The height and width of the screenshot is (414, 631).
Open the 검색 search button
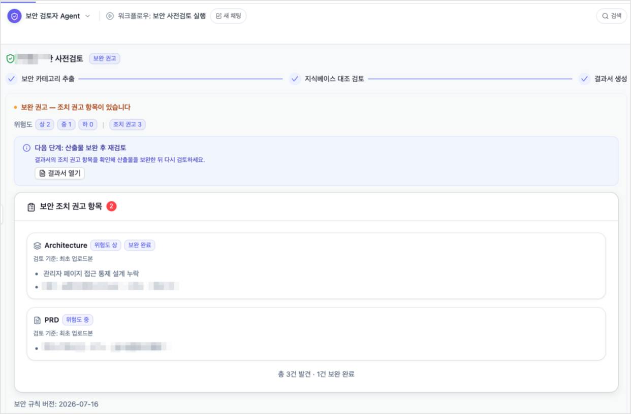[612, 16]
